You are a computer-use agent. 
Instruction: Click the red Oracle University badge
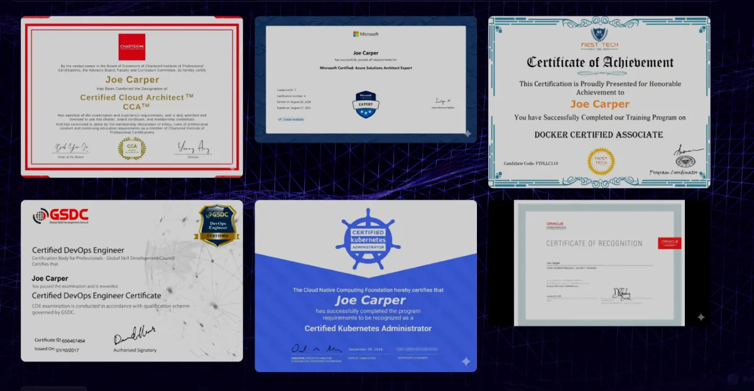(669, 244)
